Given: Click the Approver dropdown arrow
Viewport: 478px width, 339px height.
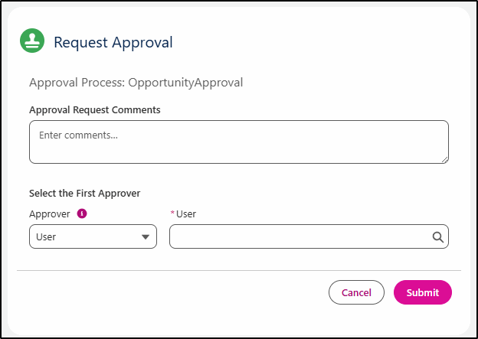Looking at the screenshot, I should pos(146,237).
